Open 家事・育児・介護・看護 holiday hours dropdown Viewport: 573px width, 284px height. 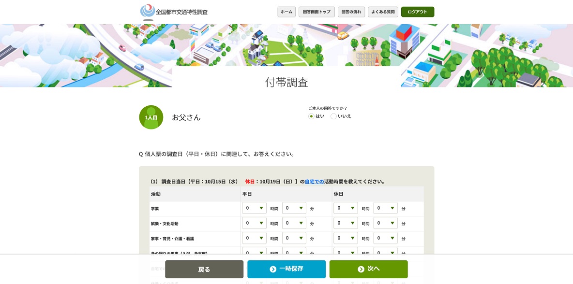pos(345,238)
